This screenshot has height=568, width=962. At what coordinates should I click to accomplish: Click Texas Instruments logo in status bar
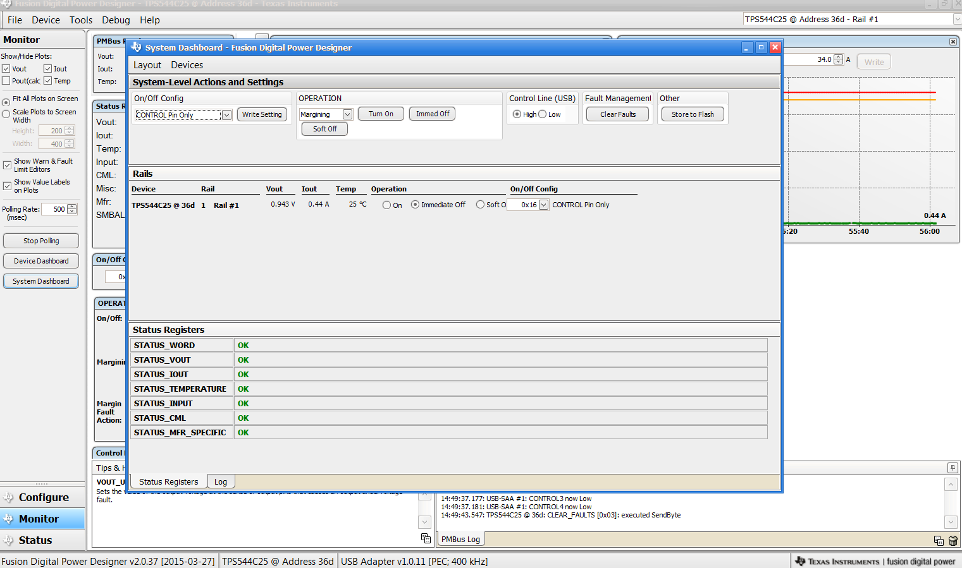click(837, 561)
